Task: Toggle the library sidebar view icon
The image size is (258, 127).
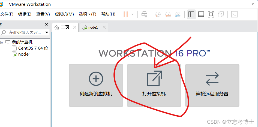Action: coord(191,14)
